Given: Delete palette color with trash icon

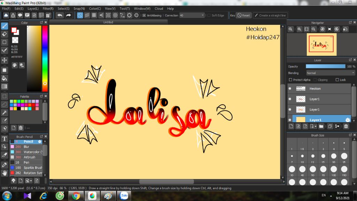Looking at the screenshot, I should click(x=21, y=128).
